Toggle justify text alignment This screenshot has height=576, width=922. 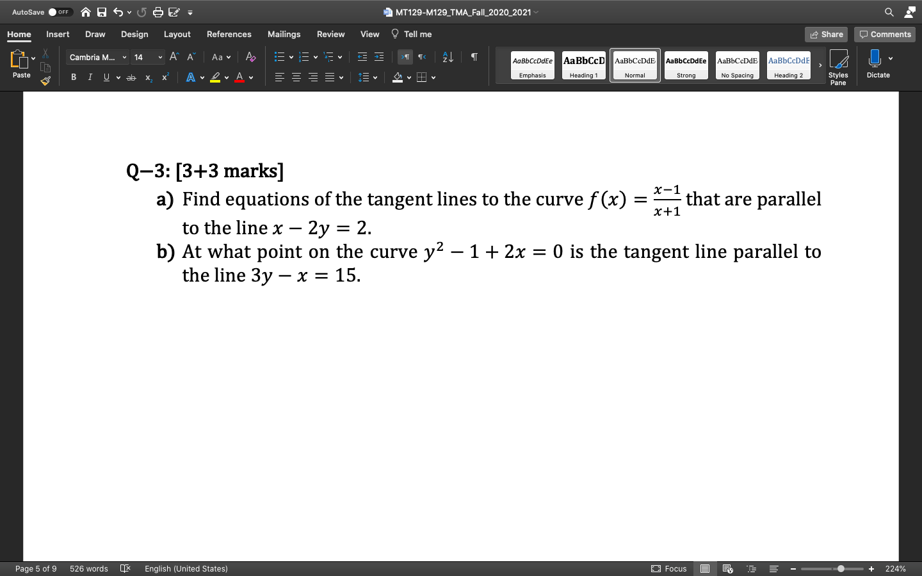click(330, 77)
